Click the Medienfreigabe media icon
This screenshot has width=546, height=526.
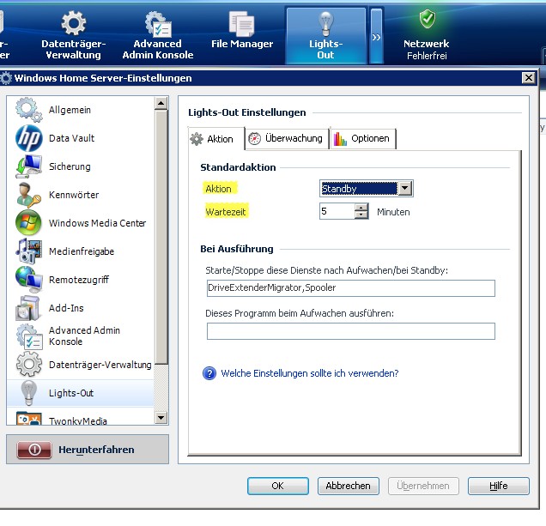tap(28, 251)
